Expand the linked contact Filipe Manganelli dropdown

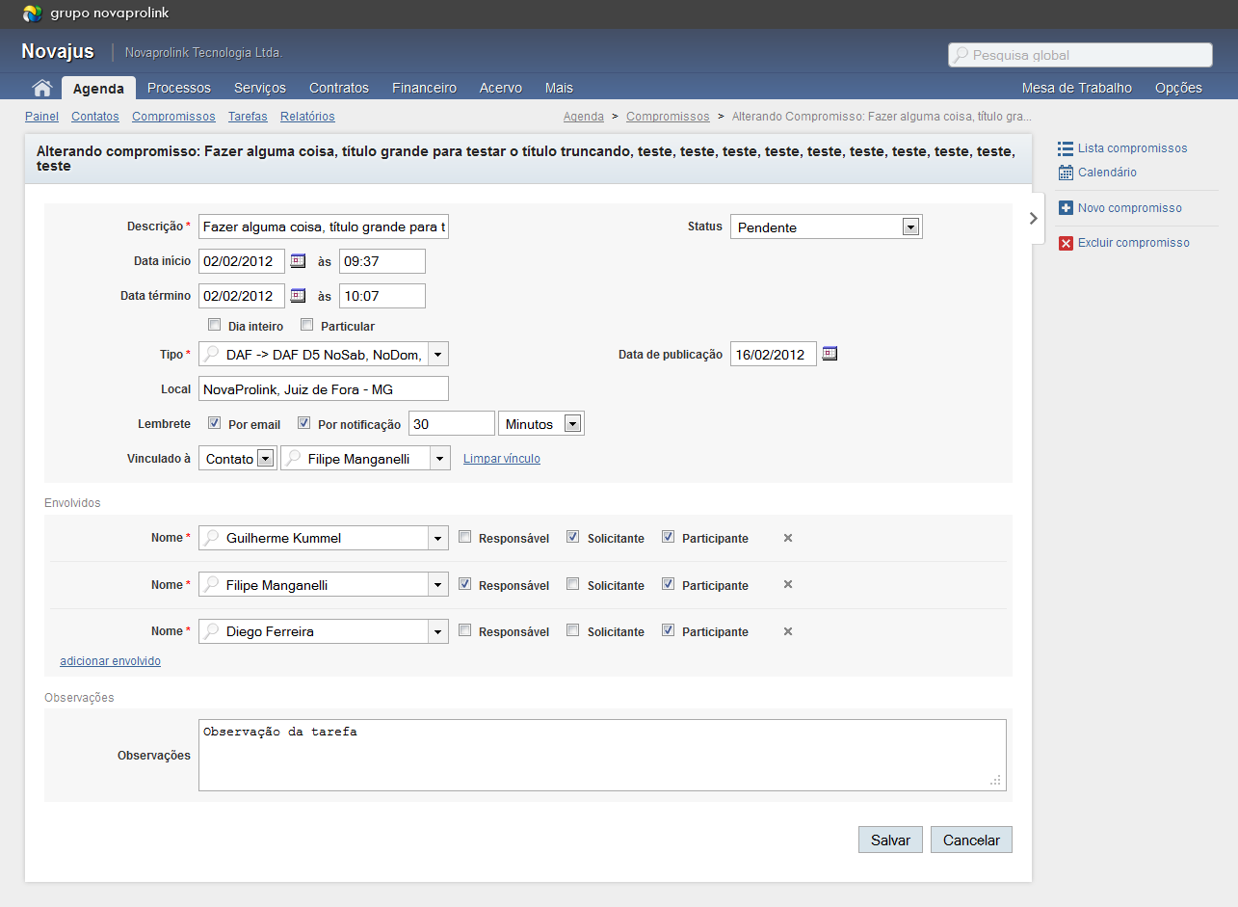coord(439,459)
